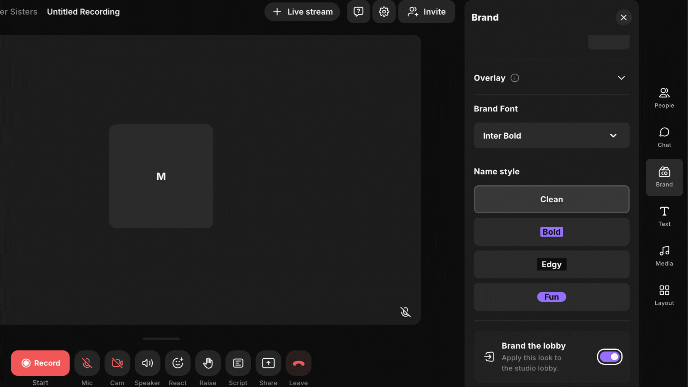Image resolution: width=688 pixels, height=387 pixels.
Task: Click Overlay info icon
Action: [515, 78]
